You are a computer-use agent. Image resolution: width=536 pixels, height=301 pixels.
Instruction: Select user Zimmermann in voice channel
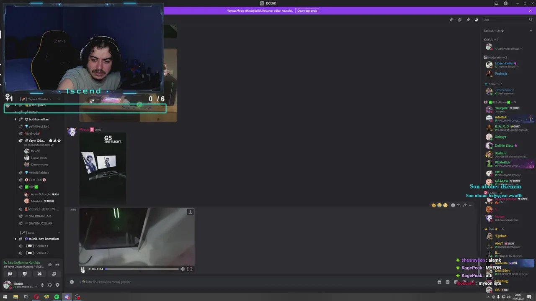point(39,164)
